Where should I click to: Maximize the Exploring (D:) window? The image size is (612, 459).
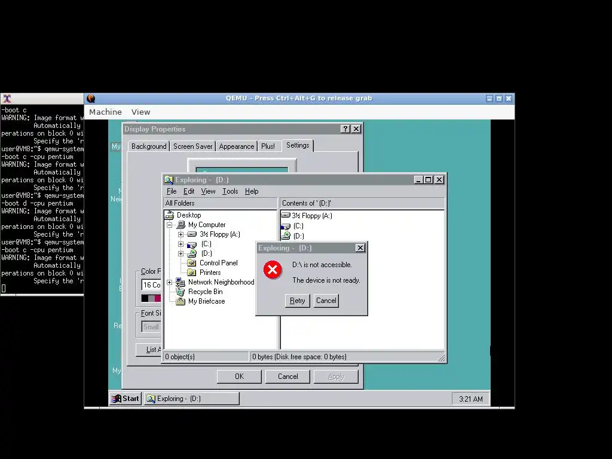coord(428,179)
